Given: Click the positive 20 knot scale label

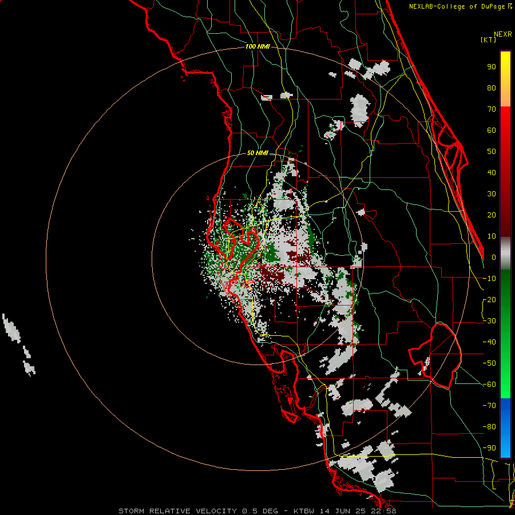Looking at the screenshot, I should [x=492, y=215].
